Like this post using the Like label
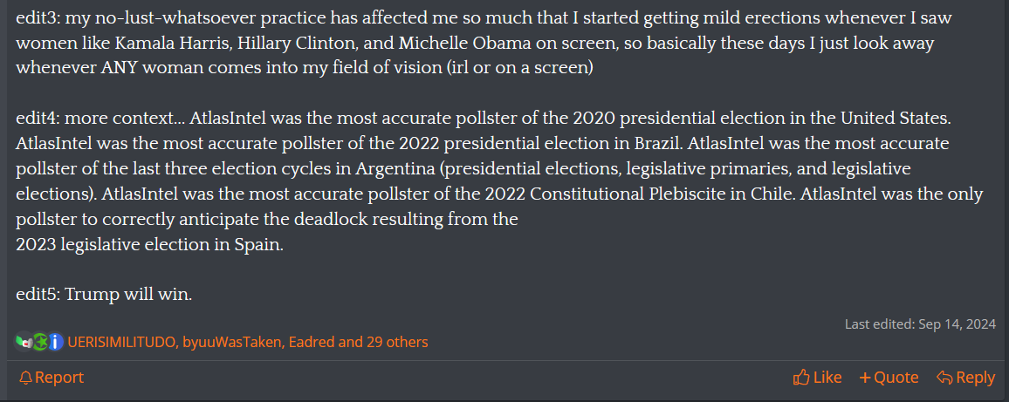The height and width of the screenshot is (402, 1009). (x=827, y=378)
